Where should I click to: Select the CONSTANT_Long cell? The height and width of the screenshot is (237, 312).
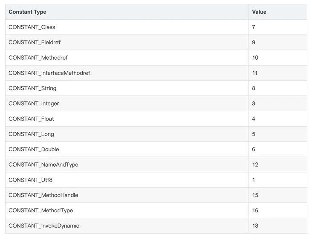[x=31, y=134]
